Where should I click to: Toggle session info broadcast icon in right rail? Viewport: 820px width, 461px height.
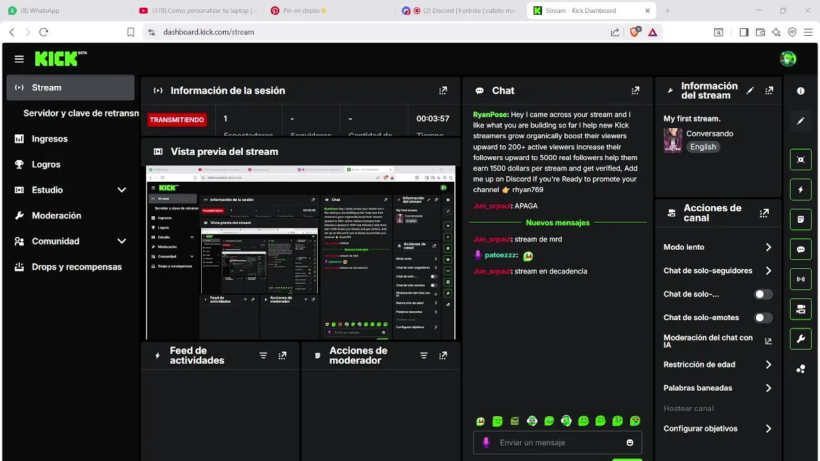click(801, 279)
